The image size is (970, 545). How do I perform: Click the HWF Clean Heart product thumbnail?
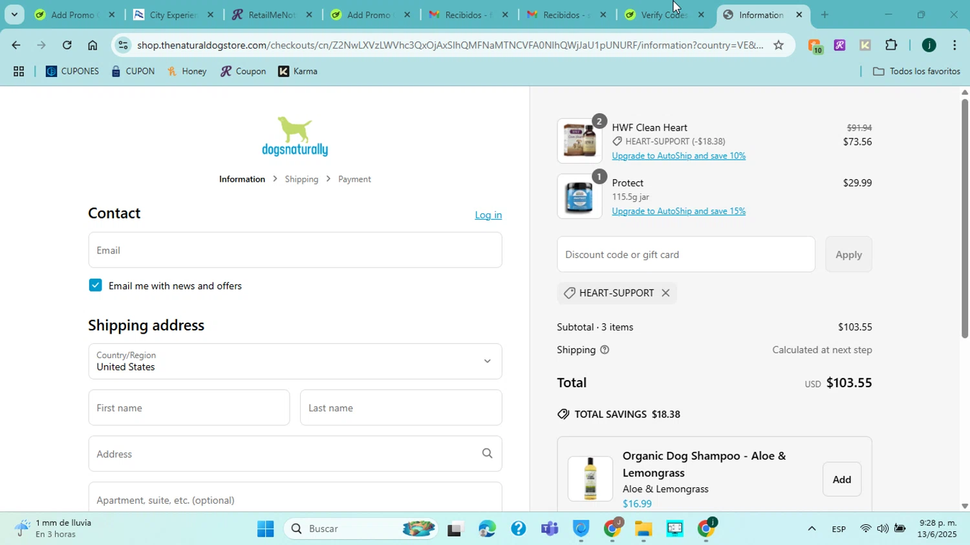click(x=579, y=141)
